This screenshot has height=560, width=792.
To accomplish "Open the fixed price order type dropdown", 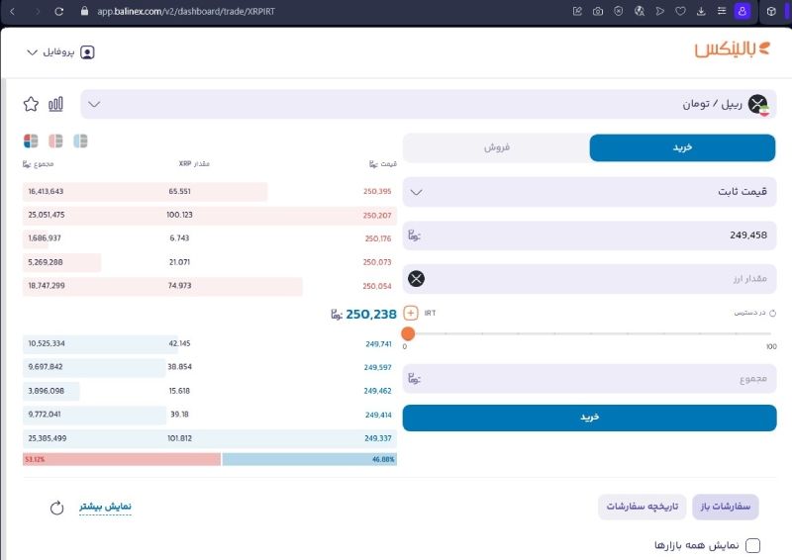I will [x=589, y=191].
